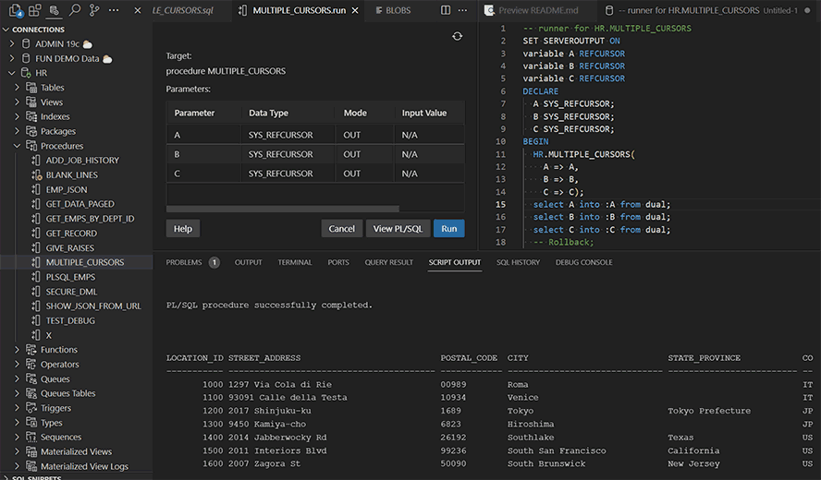Expand the ADMIN 19c connection

(x=12, y=43)
